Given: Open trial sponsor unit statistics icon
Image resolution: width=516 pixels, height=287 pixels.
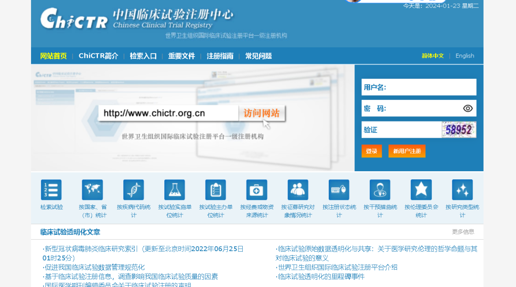Looking at the screenshot, I should tap(215, 189).
